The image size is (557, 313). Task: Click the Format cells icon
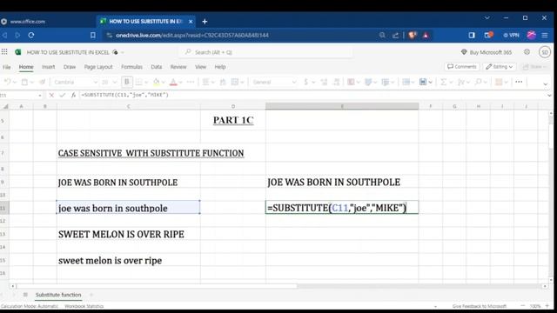click(x=423, y=82)
